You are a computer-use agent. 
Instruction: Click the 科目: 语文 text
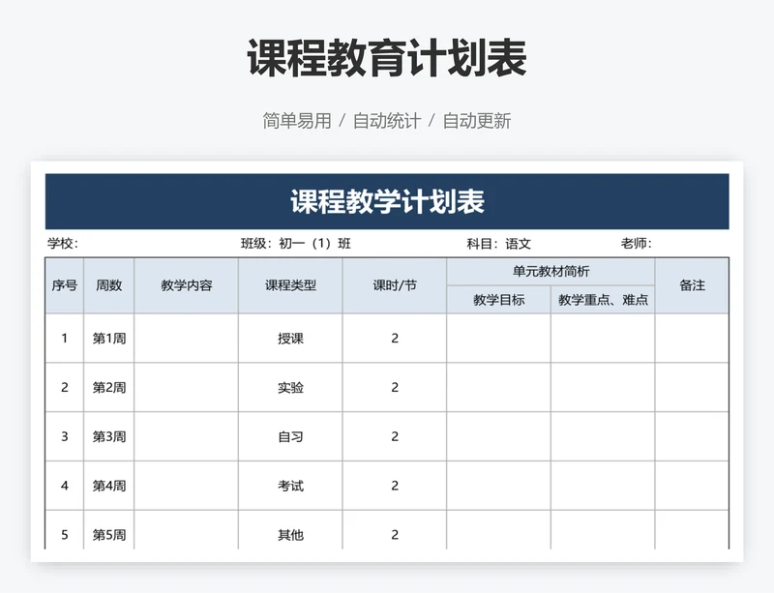pos(499,244)
